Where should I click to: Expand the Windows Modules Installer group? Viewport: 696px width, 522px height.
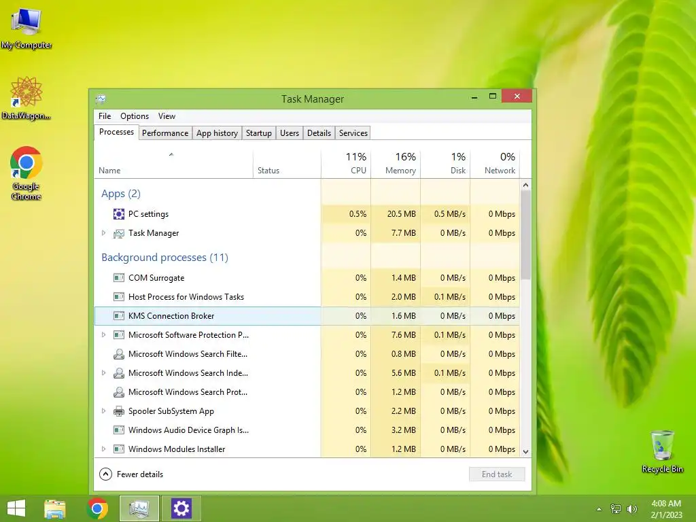[x=103, y=449]
